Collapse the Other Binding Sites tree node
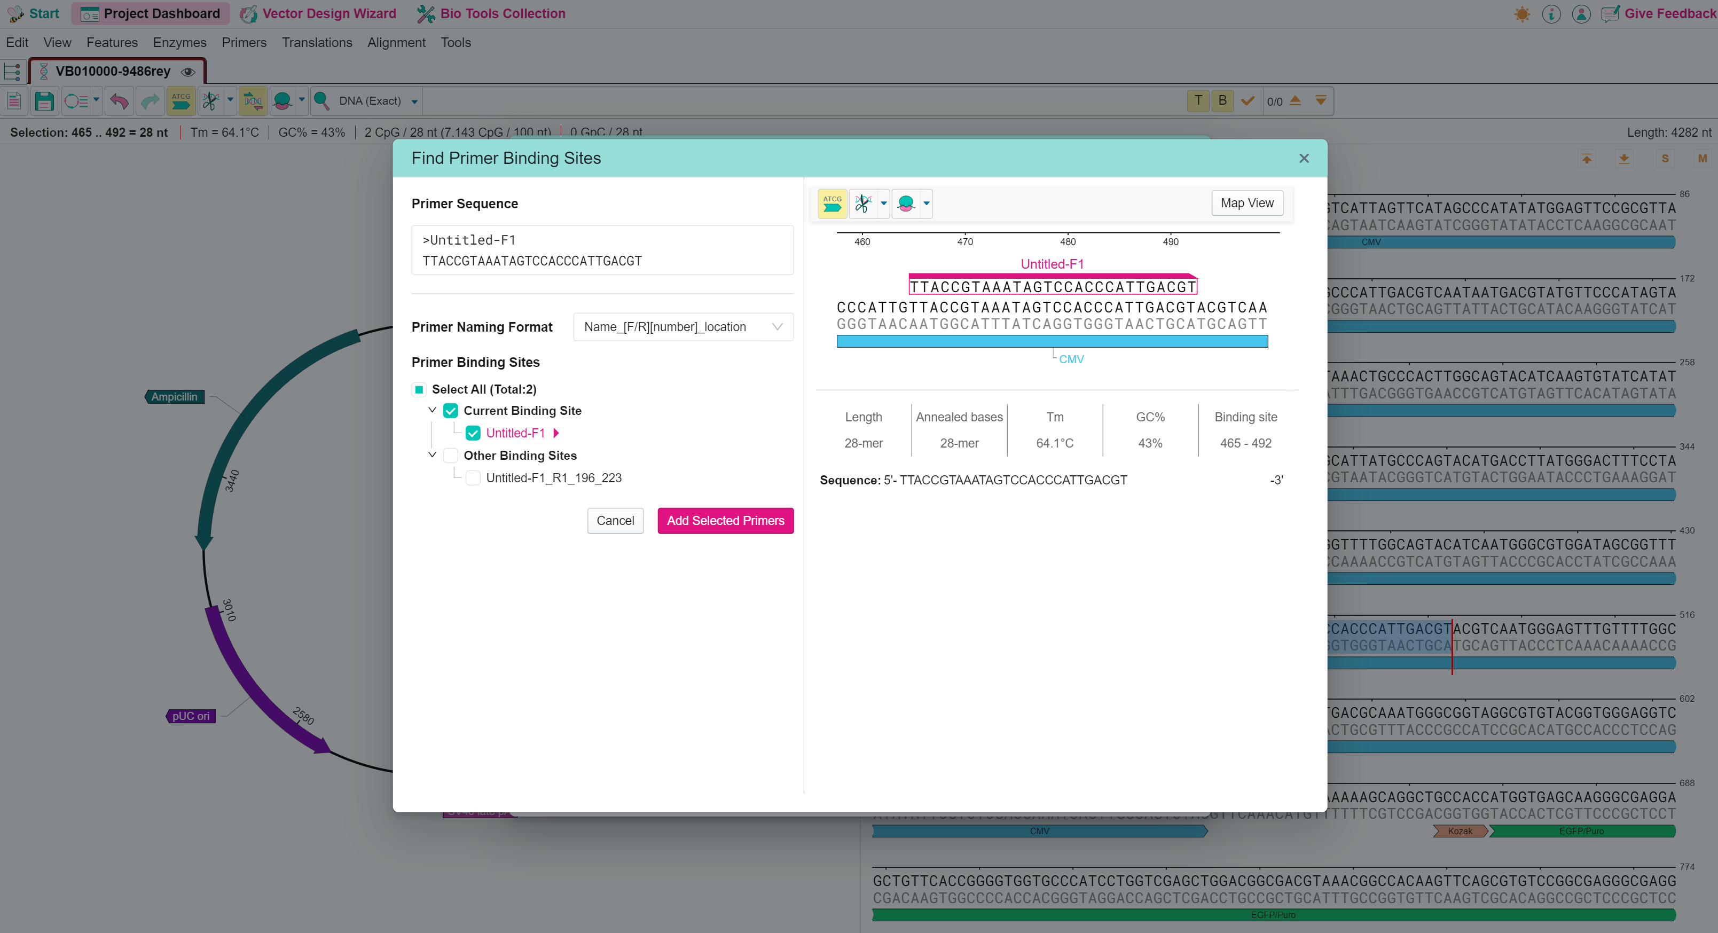1718x933 pixels. coord(432,455)
